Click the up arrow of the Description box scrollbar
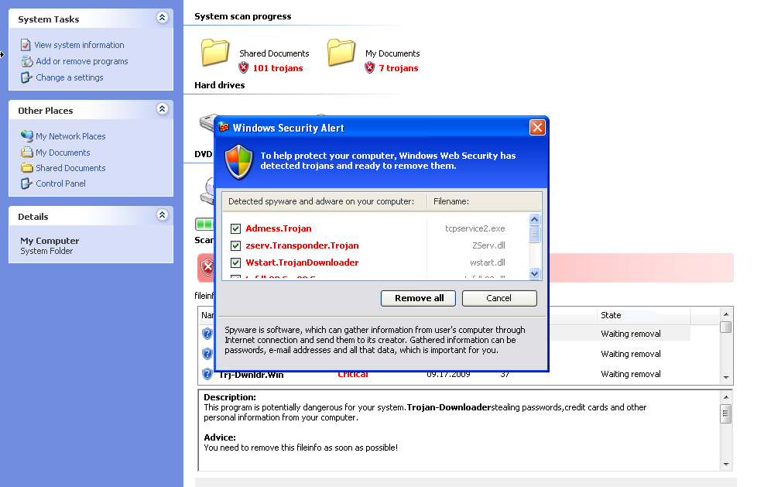The height and width of the screenshot is (487, 764). pyautogui.click(x=726, y=397)
